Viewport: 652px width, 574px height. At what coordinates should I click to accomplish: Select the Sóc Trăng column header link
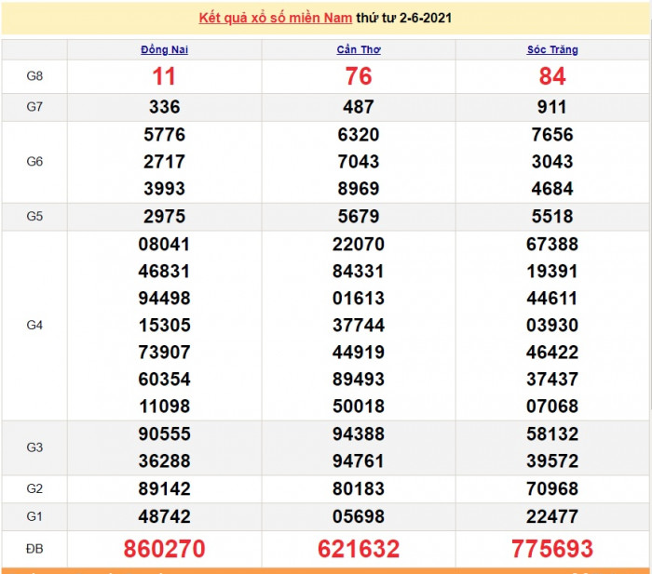tap(552, 49)
